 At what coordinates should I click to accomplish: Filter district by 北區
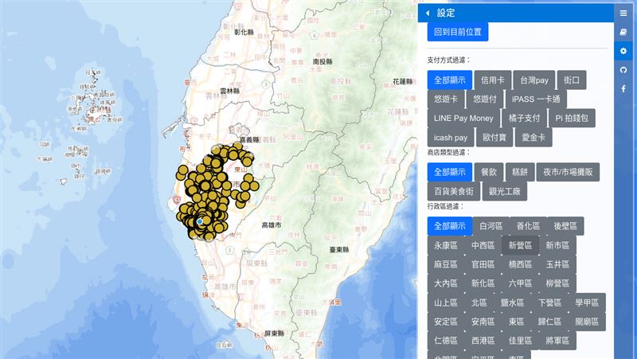coord(479,302)
